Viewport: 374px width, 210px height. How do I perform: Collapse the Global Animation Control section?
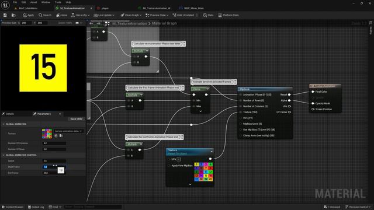coord(4,155)
